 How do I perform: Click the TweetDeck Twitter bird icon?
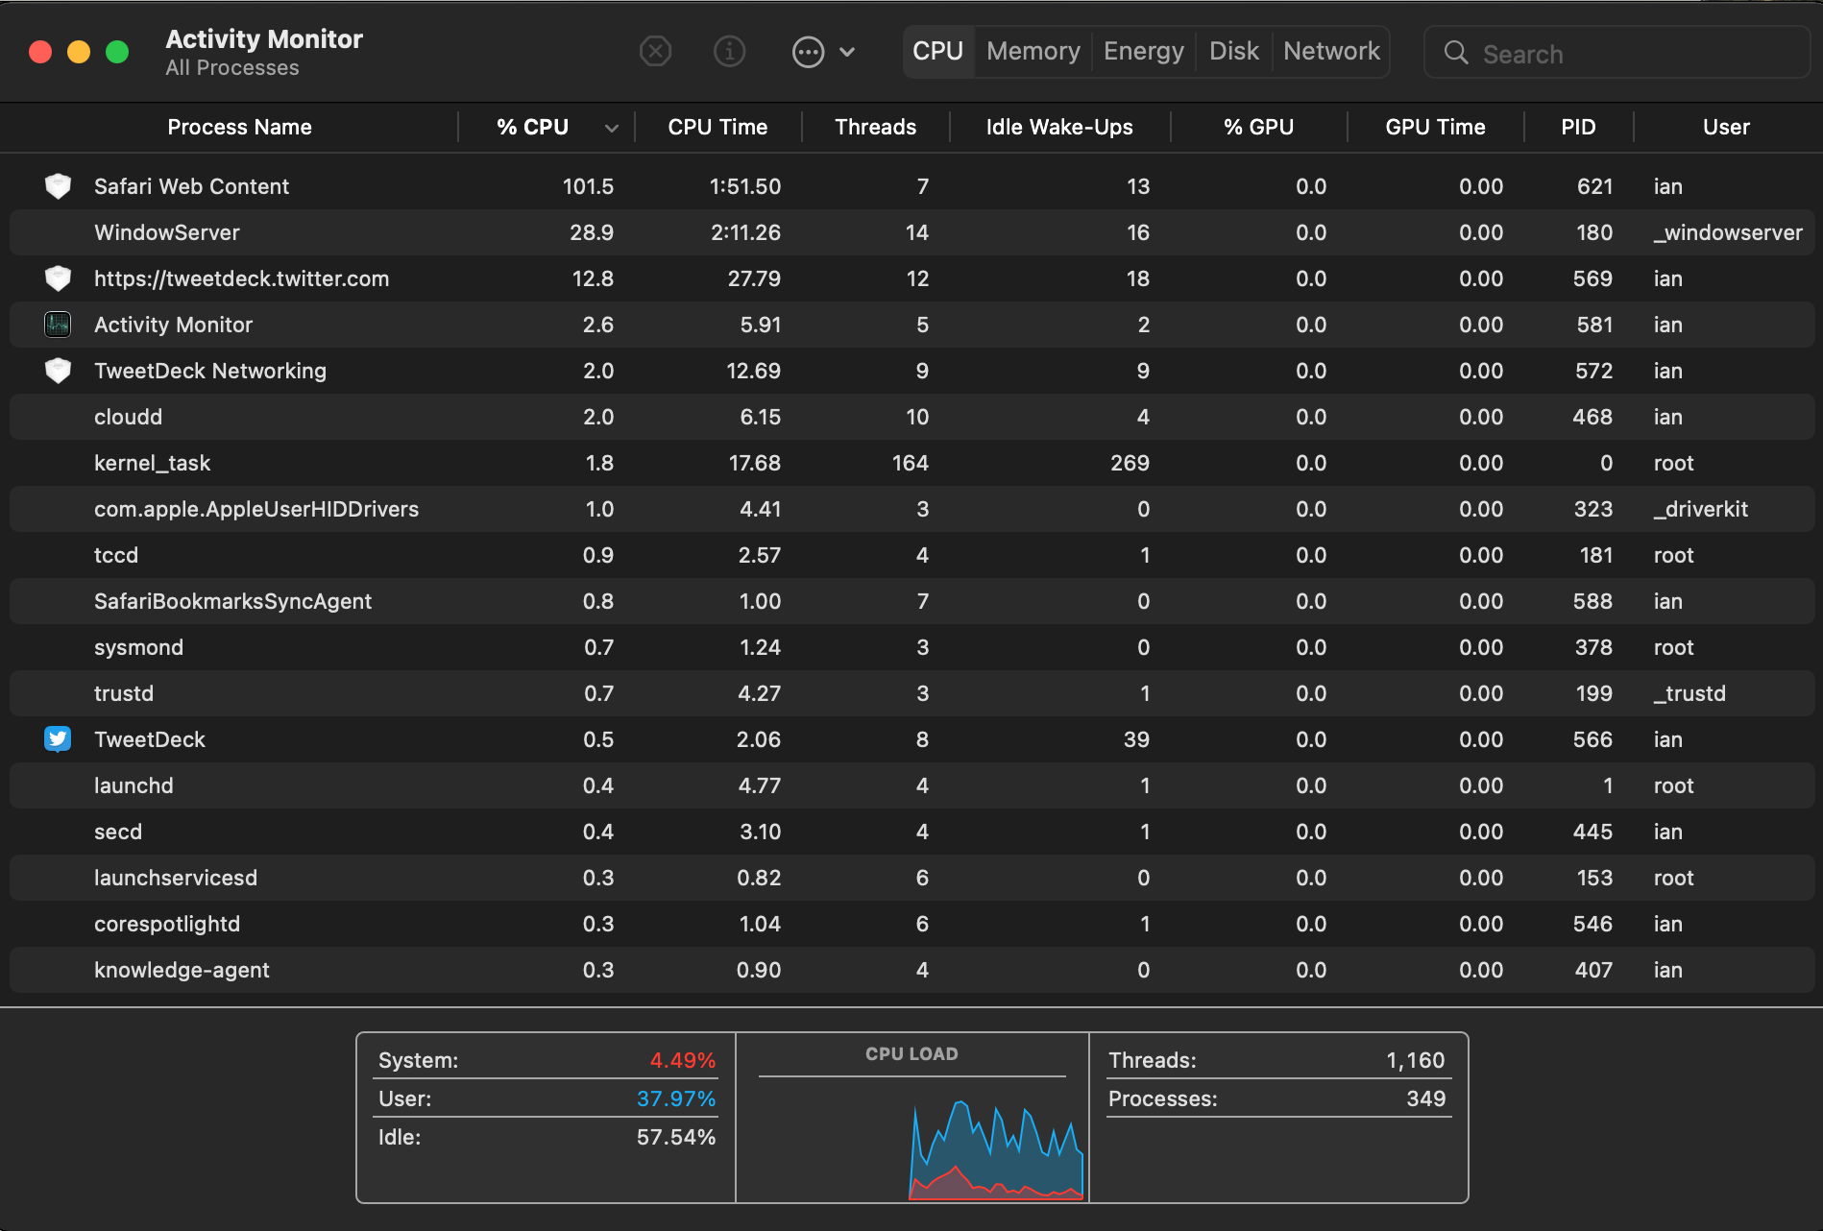(x=58, y=739)
